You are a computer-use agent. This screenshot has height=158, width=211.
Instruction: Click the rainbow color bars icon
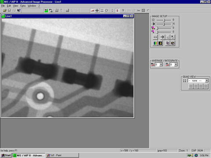tap(155, 43)
